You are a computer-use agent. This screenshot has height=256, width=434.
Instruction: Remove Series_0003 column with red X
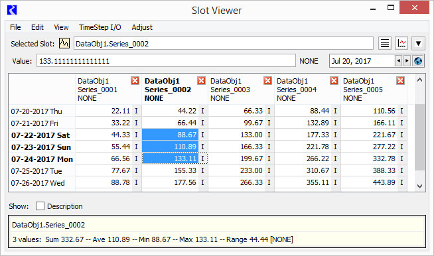click(267, 80)
